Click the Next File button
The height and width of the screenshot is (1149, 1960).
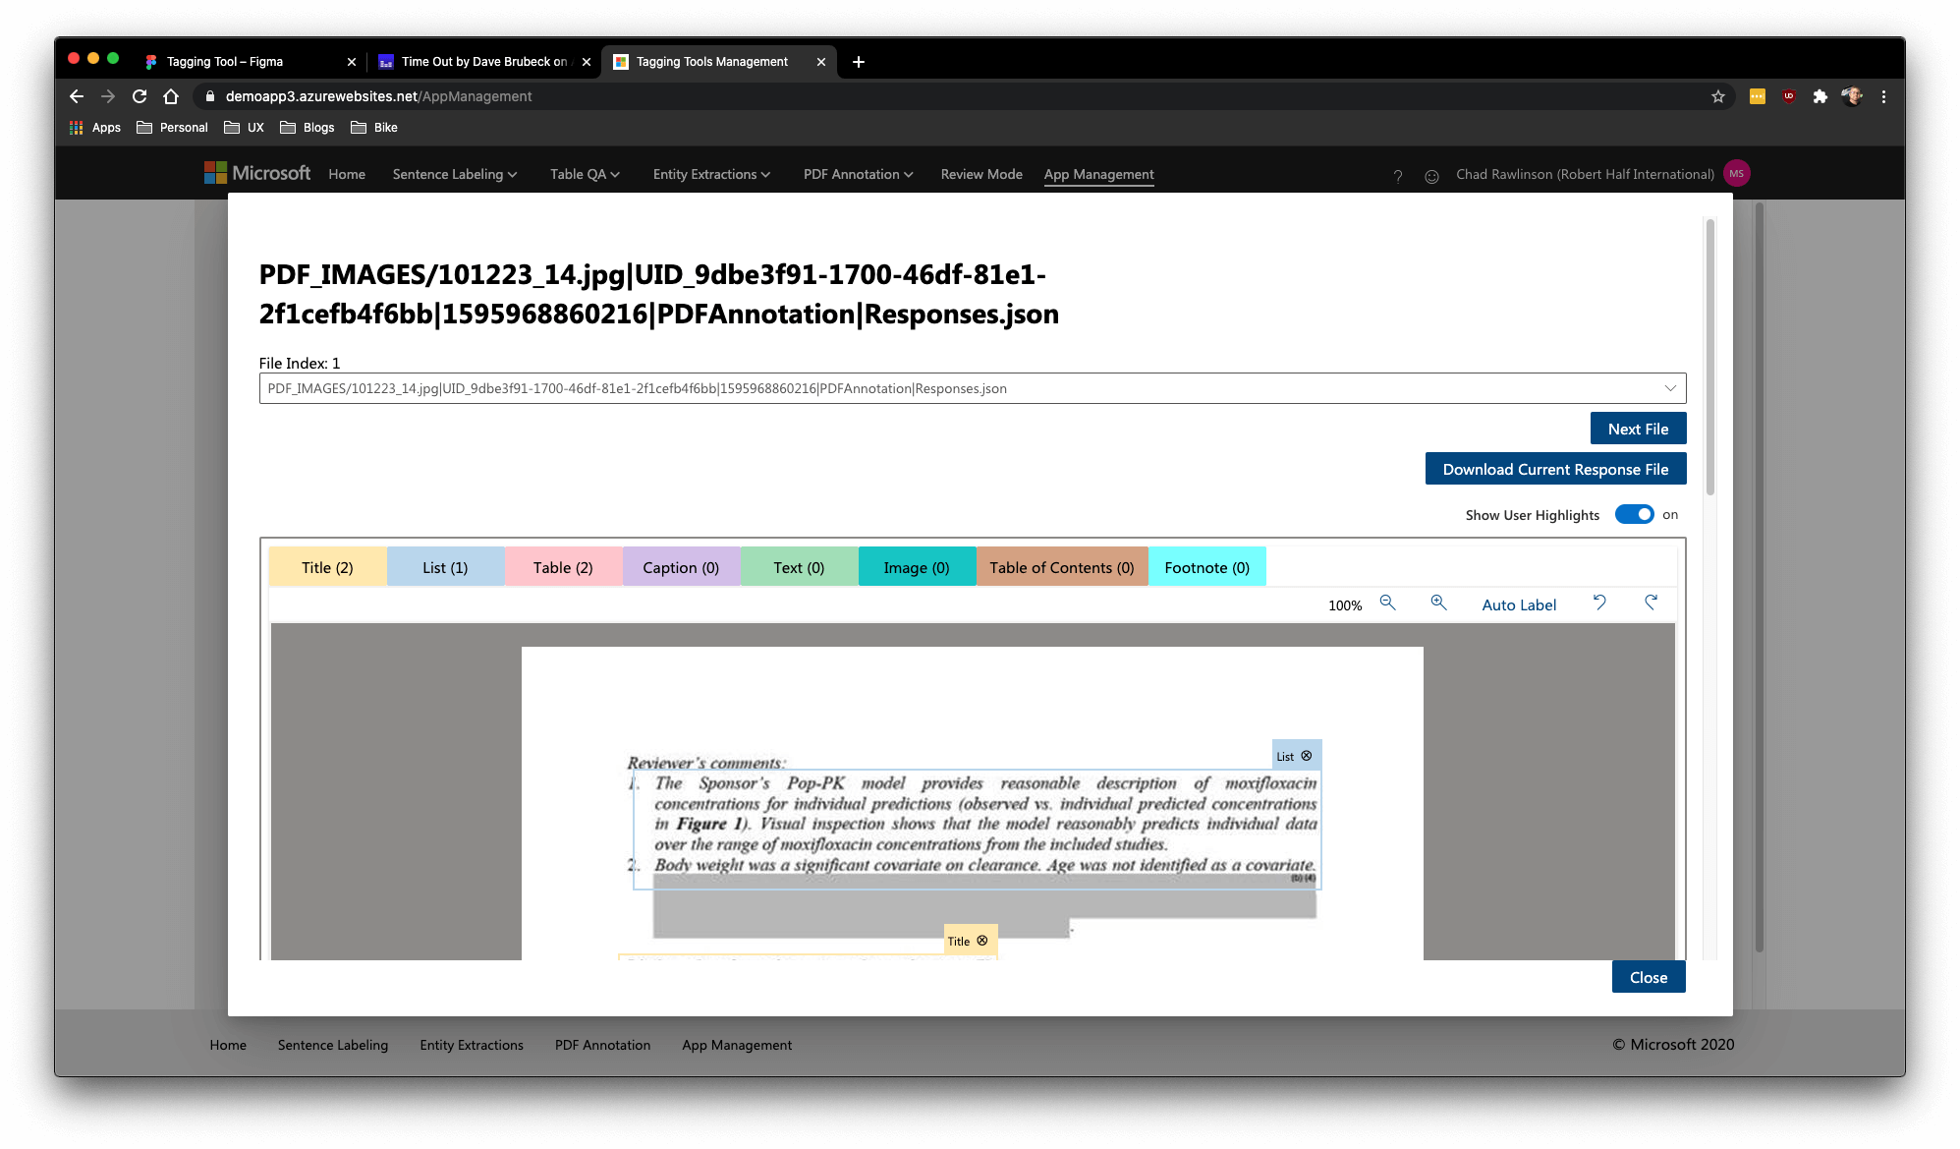click(x=1638, y=429)
